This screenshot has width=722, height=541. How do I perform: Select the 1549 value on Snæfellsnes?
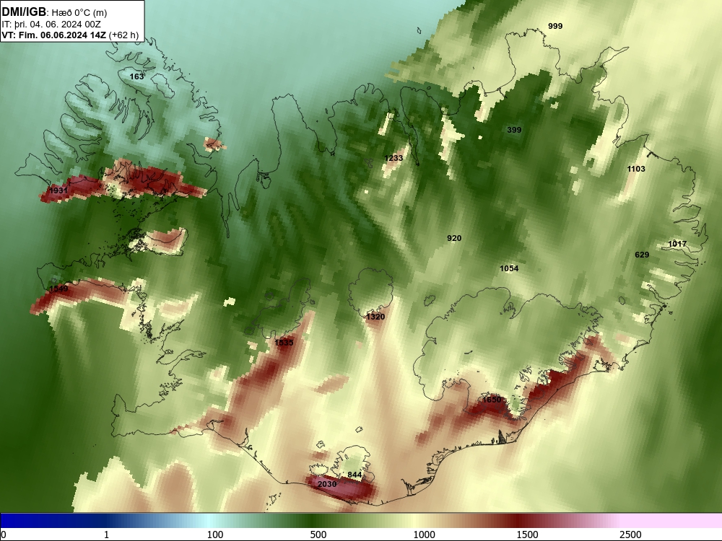pyautogui.click(x=58, y=289)
